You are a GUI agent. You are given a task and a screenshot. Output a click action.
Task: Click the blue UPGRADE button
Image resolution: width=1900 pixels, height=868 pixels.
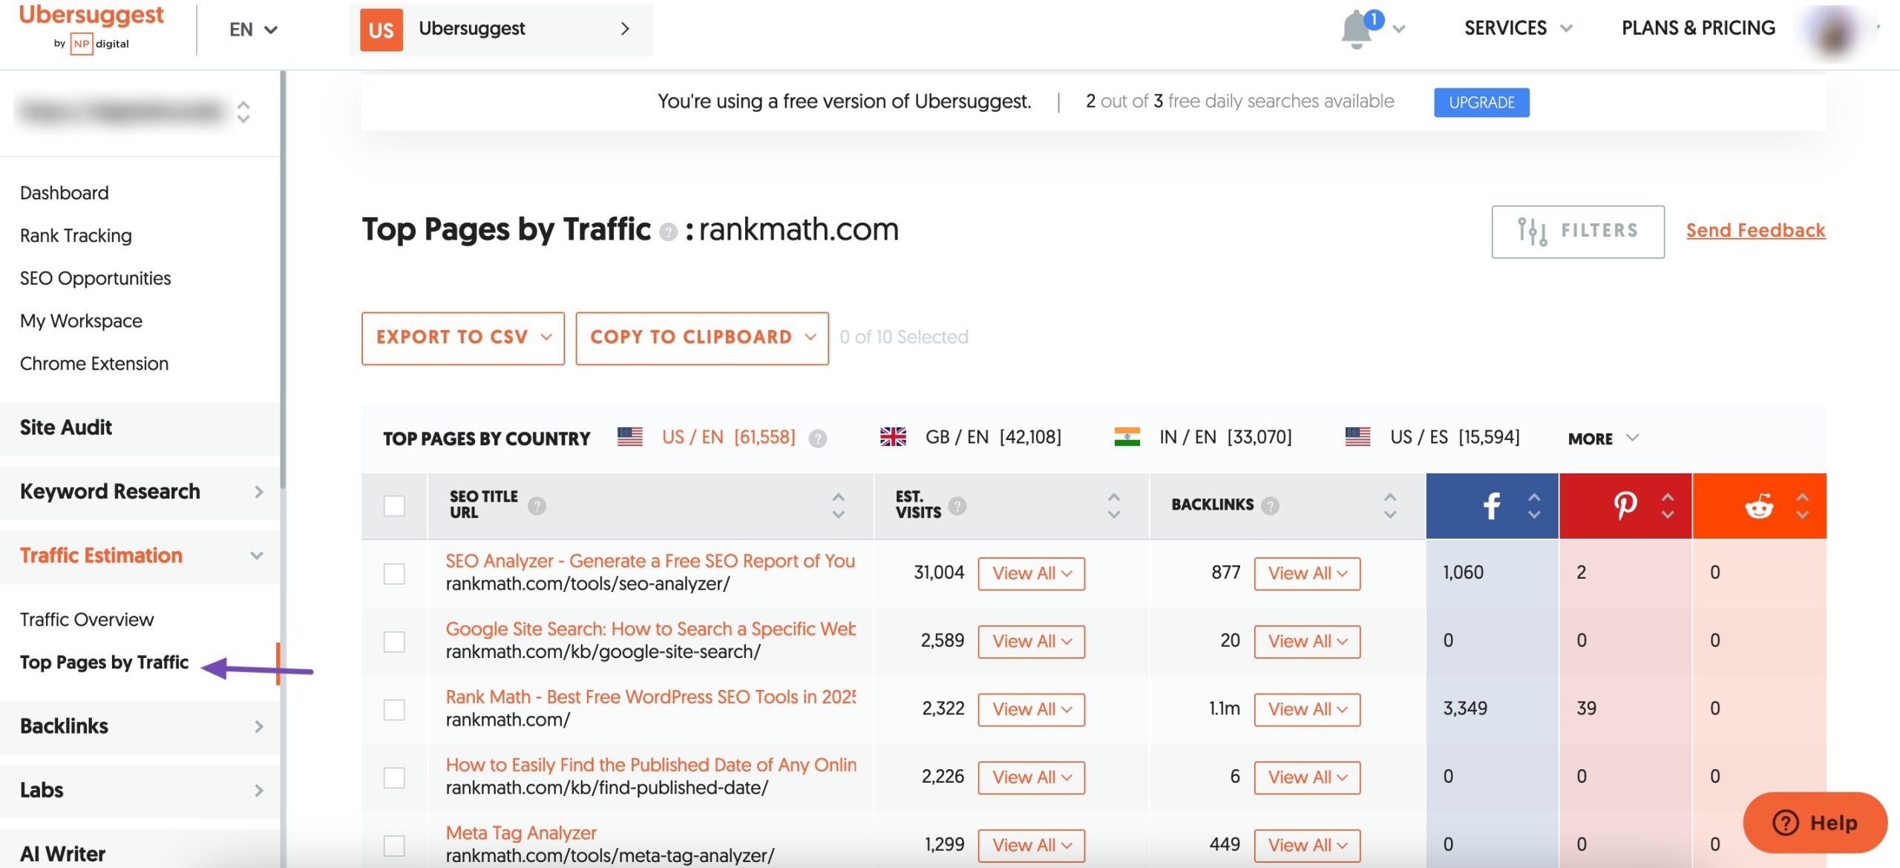[x=1481, y=102]
